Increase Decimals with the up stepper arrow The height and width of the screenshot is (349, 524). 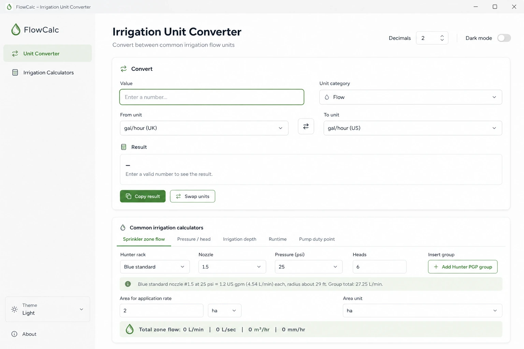coord(442,35)
